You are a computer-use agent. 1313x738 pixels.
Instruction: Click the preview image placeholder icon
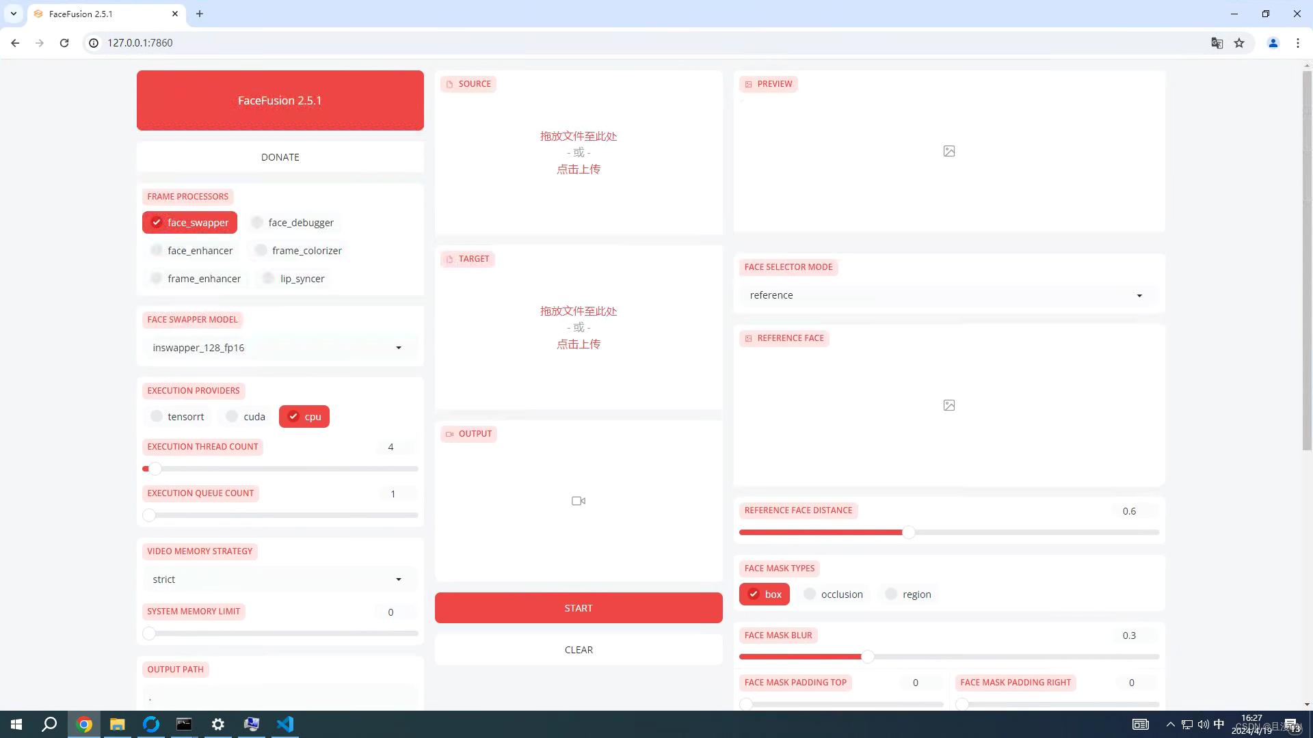pos(949,151)
